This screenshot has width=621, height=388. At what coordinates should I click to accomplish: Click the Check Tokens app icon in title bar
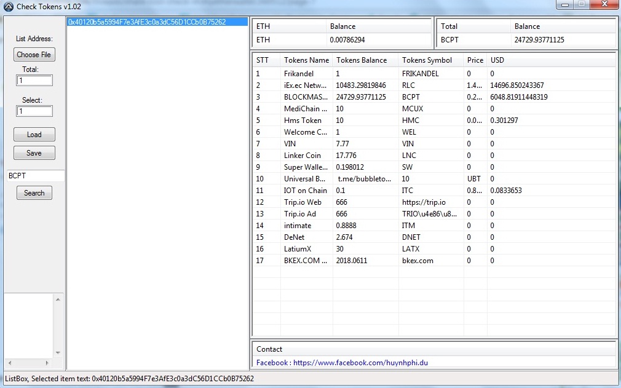tap(8, 6)
